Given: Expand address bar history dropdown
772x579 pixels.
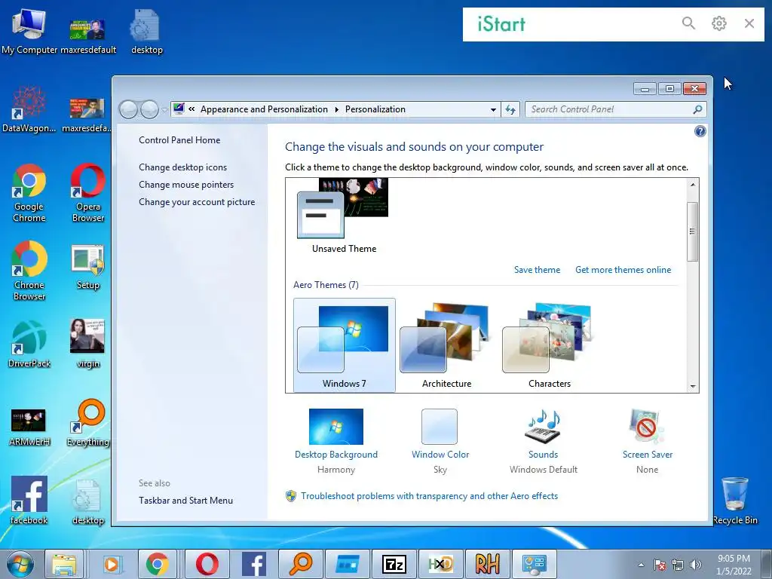Looking at the screenshot, I should pyautogui.click(x=493, y=109).
